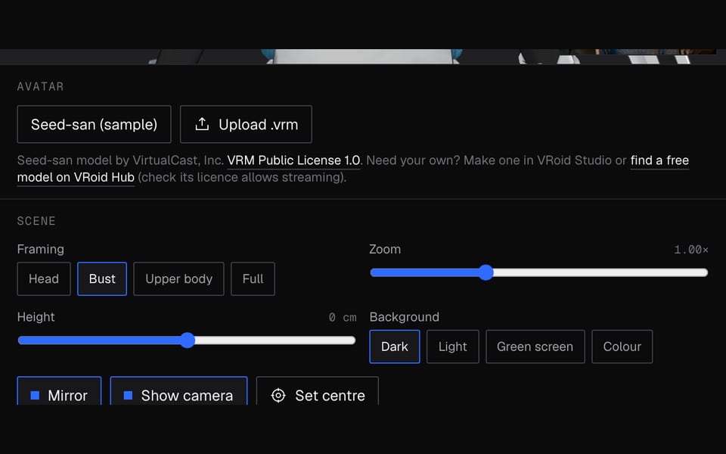Image resolution: width=726 pixels, height=454 pixels.
Task: Click the Height slider handle
Action: point(188,340)
